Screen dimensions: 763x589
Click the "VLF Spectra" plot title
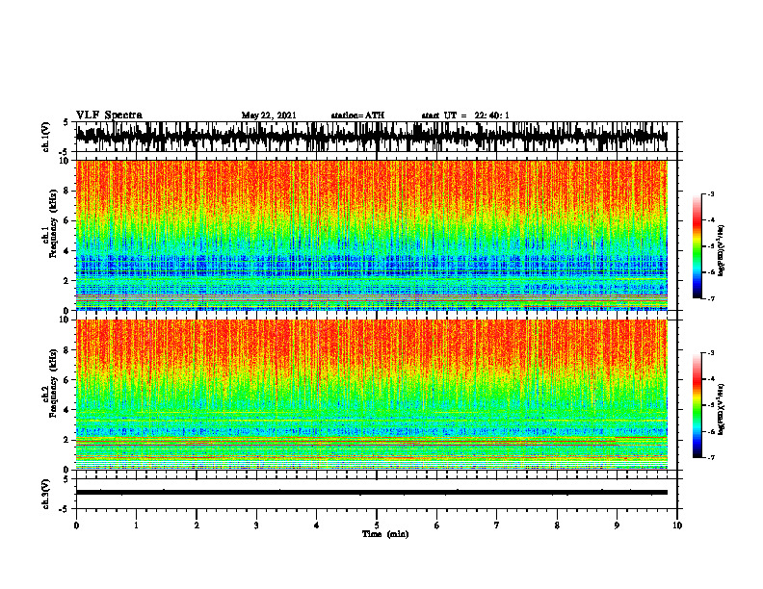[x=109, y=115]
